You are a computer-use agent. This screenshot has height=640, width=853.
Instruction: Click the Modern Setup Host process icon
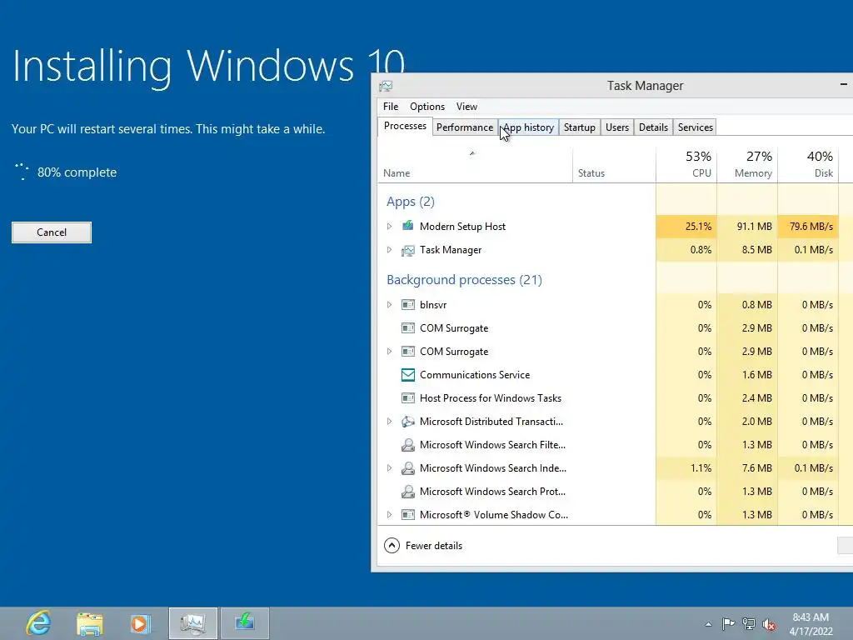(x=408, y=226)
